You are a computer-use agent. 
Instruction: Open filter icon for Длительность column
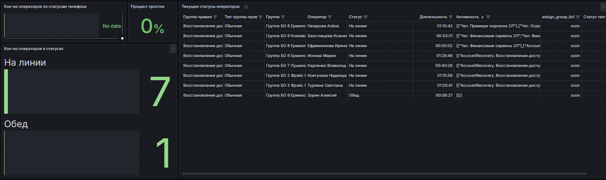pyautogui.click(x=451, y=17)
